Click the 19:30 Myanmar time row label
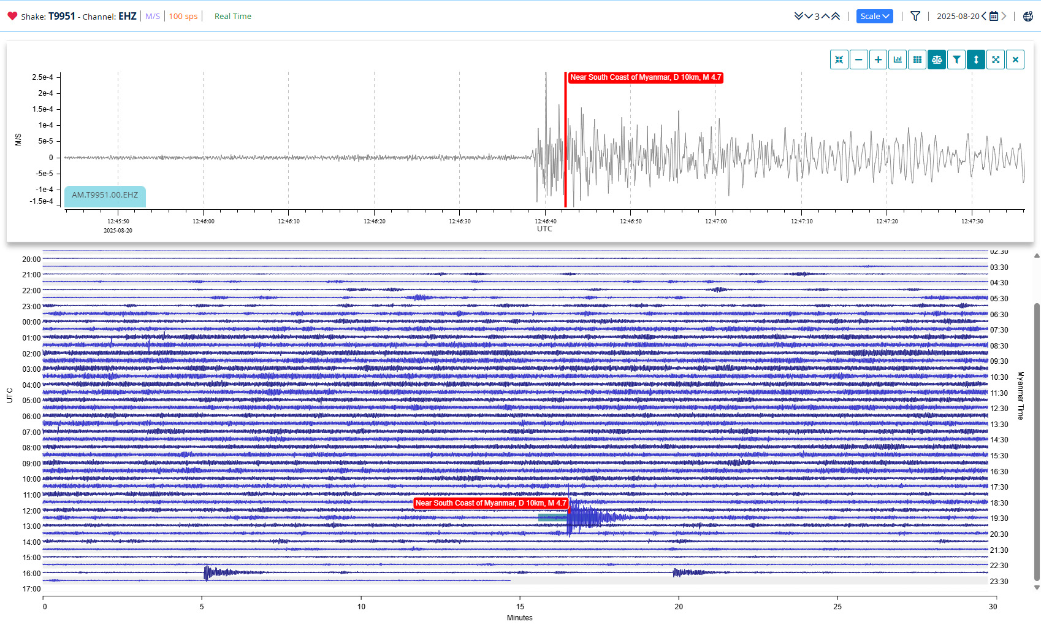1041x624 pixels. point(999,518)
